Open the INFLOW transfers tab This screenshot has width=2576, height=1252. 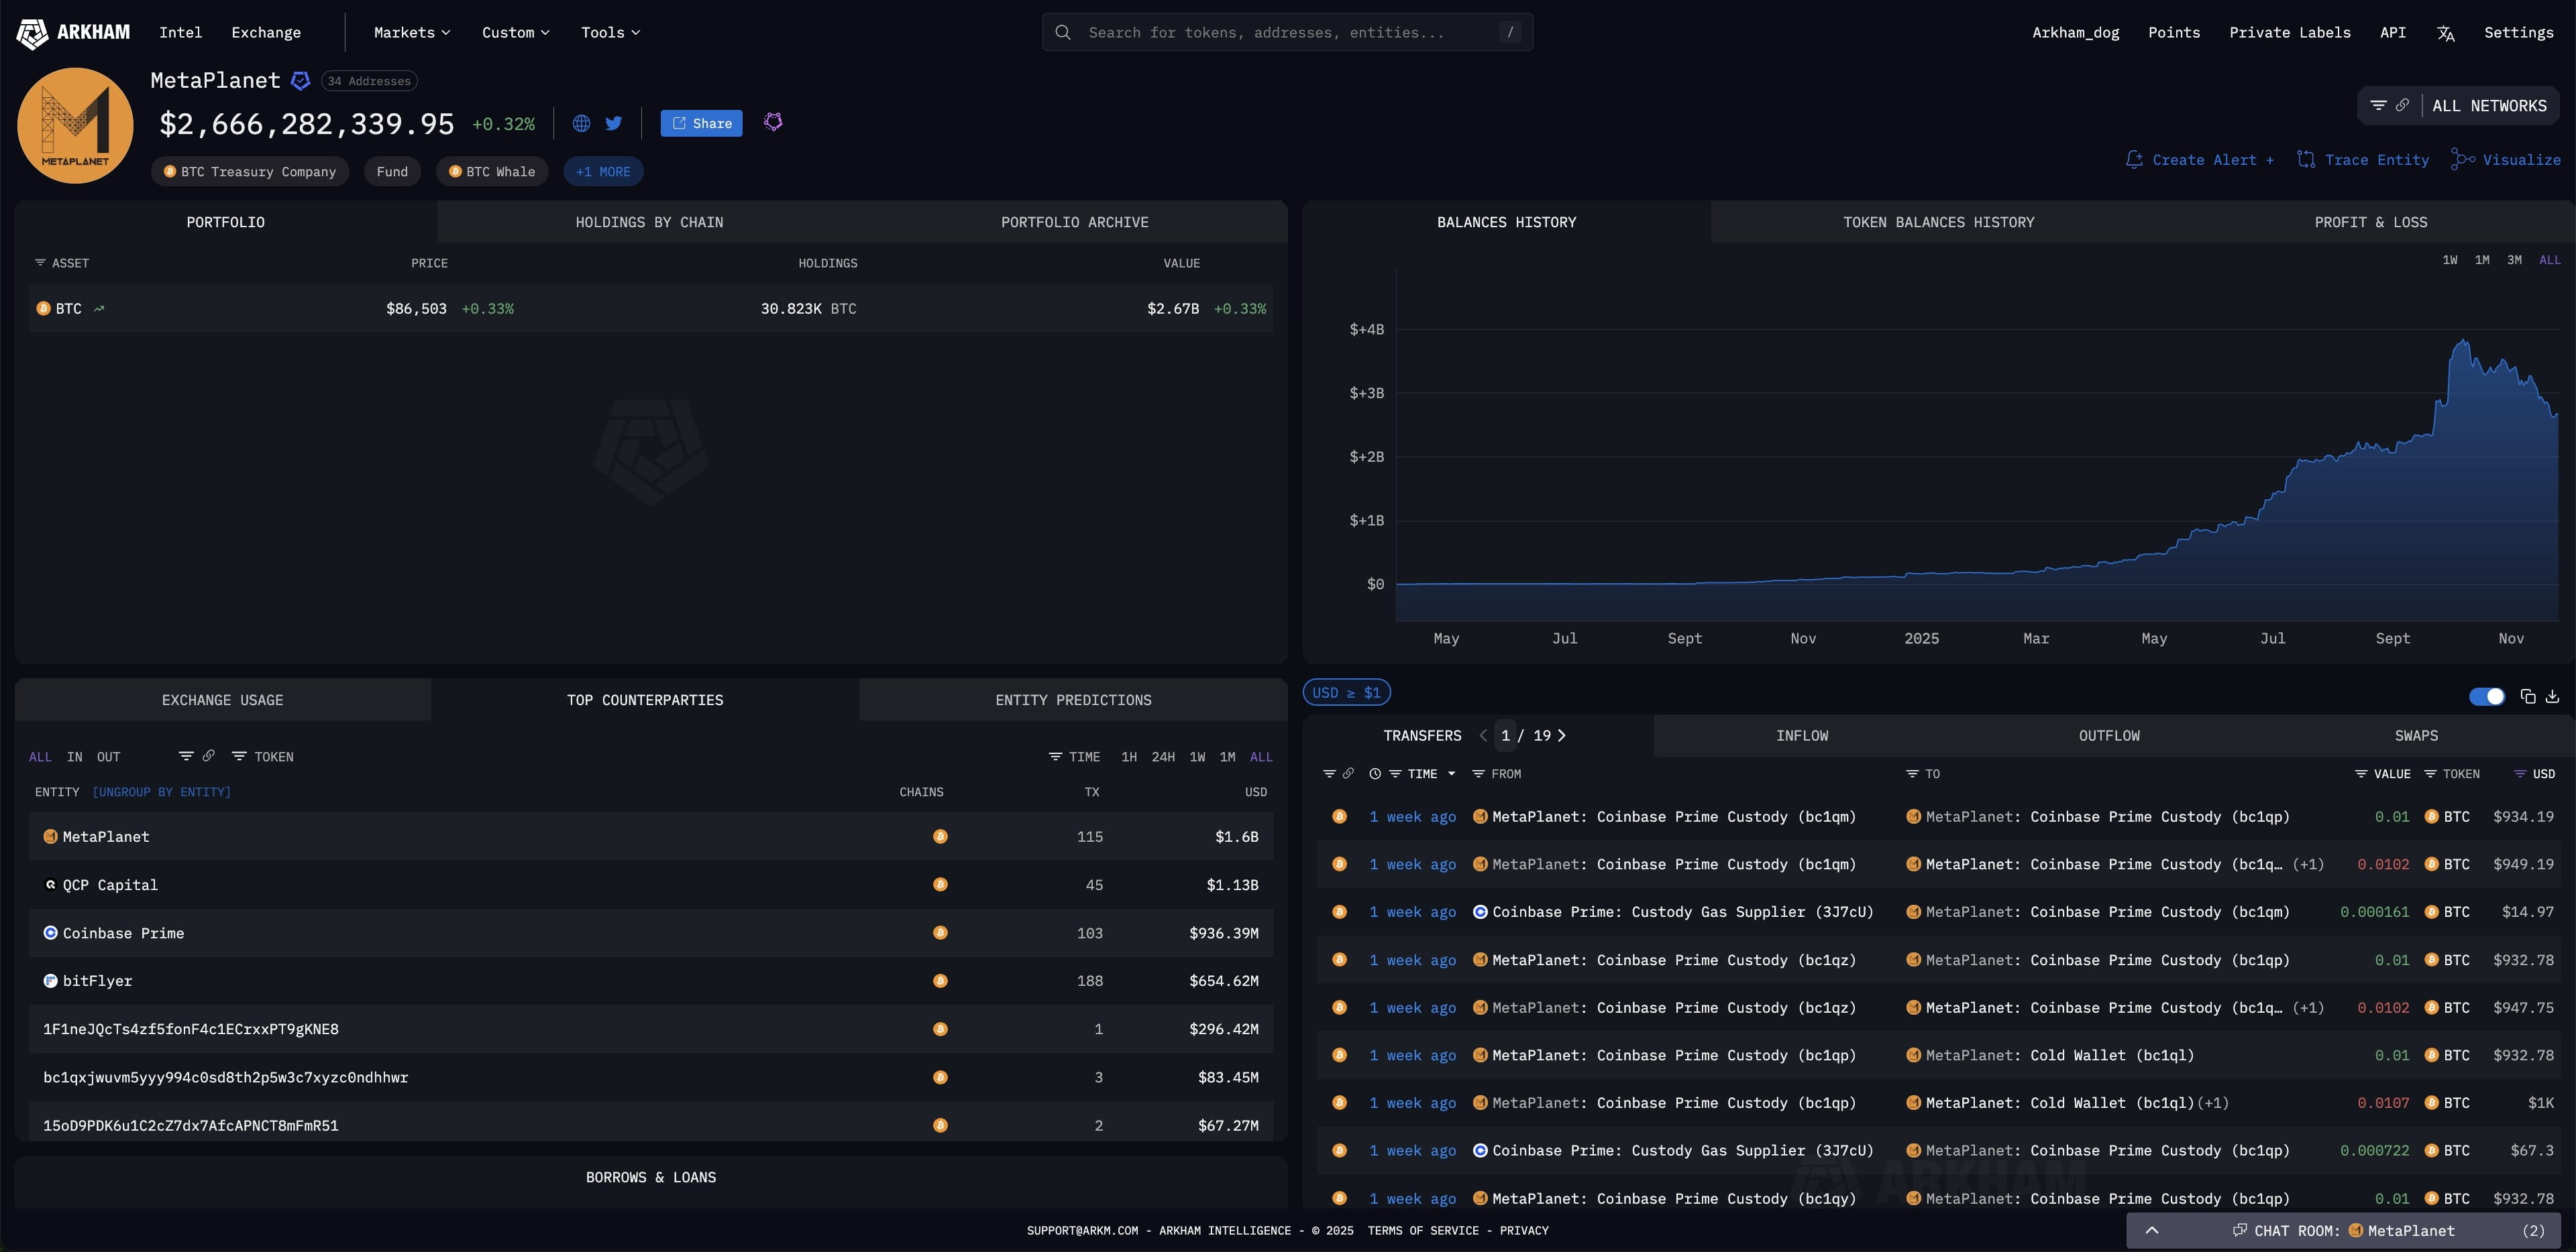click(x=1802, y=737)
